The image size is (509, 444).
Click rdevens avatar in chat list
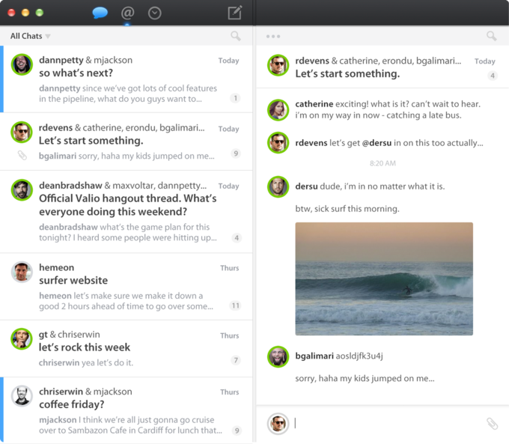[x=22, y=133]
